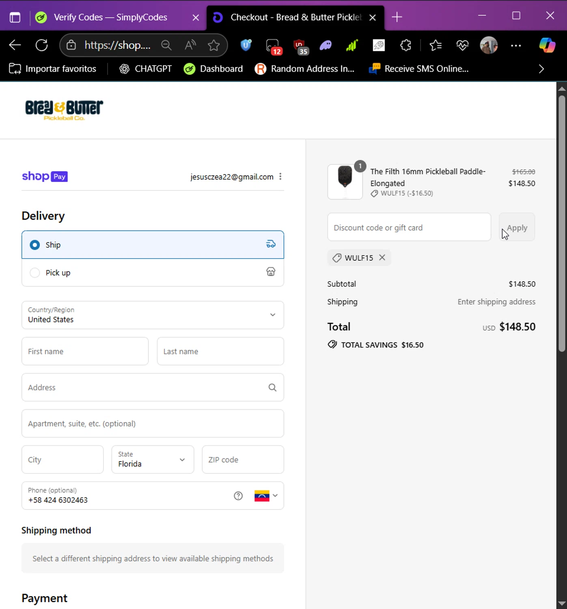567x609 pixels.
Task: Open a new browser tab
Action: tap(397, 17)
